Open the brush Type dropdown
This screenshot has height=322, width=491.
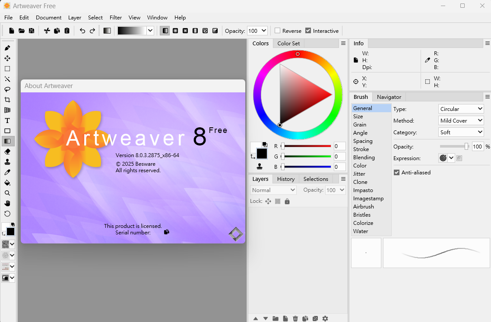coord(461,109)
